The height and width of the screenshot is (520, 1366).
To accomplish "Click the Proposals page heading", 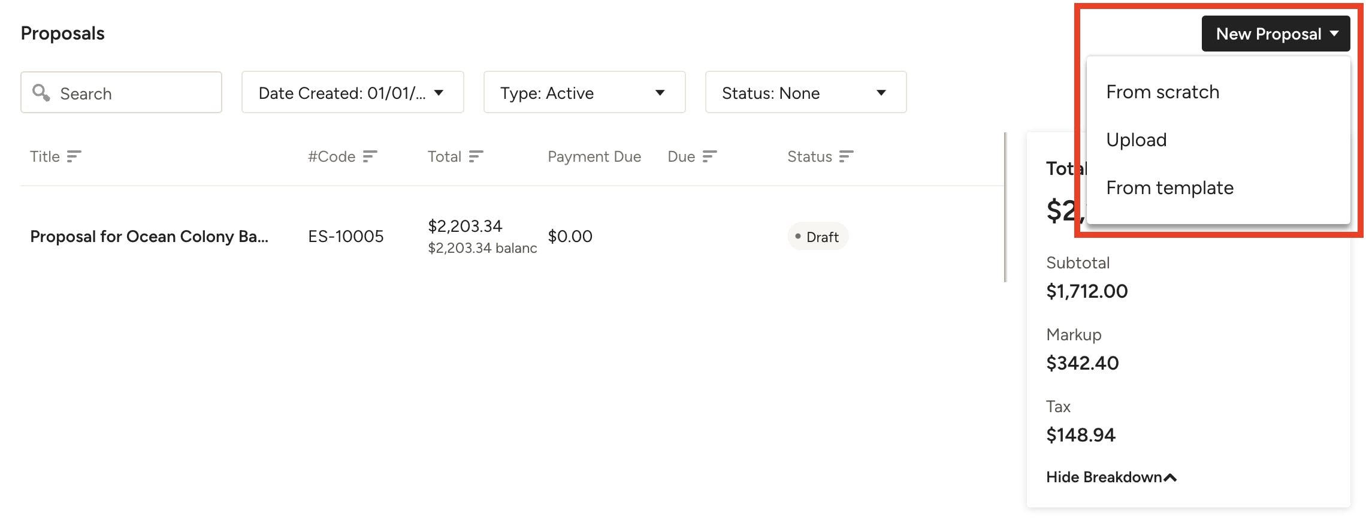I will point(62,34).
